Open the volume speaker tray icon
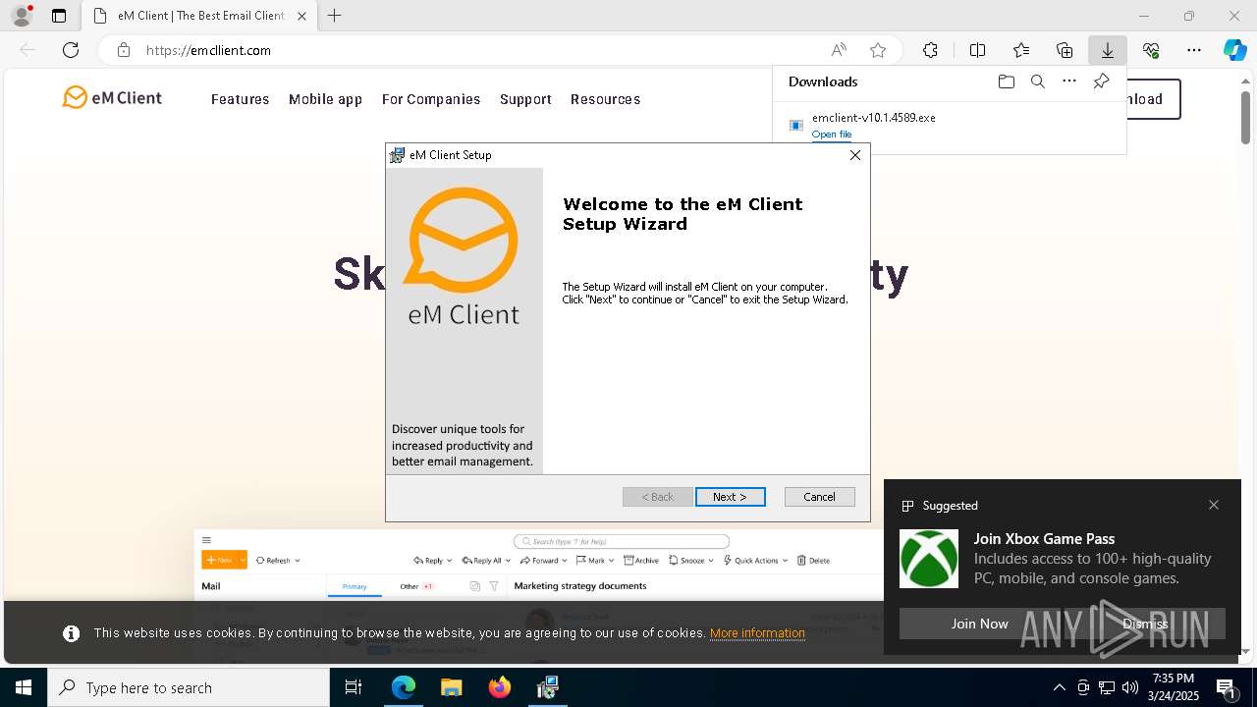Image resolution: width=1257 pixels, height=707 pixels. (x=1130, y=687)
